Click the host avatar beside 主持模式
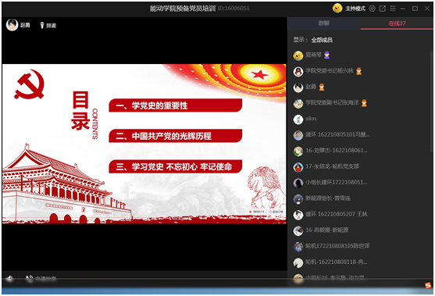 (337, 9)
